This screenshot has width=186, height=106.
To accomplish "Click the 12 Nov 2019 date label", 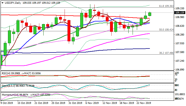I will point(110,103).
